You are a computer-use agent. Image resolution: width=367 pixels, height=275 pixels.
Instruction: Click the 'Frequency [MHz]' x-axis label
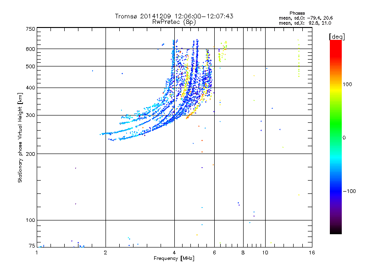click(x=174, y=258)
